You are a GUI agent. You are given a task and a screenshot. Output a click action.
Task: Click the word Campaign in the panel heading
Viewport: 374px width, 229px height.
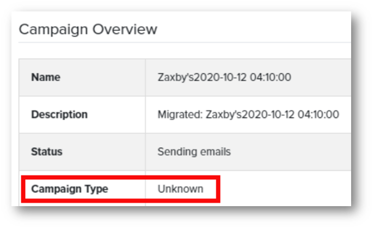tap(53, 30)
